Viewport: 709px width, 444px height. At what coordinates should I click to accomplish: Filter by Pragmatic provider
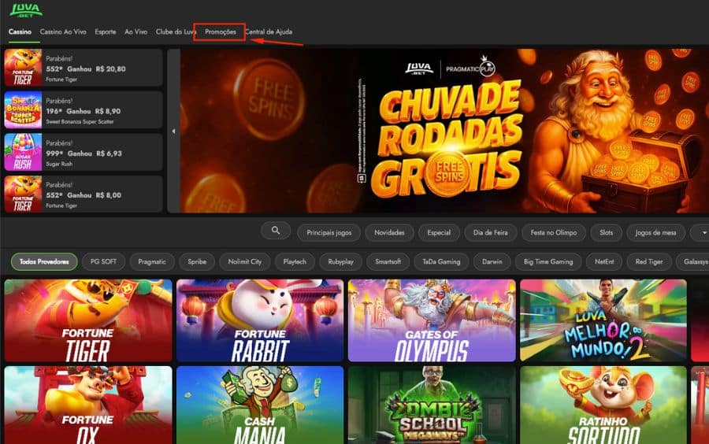click(152, 261)
